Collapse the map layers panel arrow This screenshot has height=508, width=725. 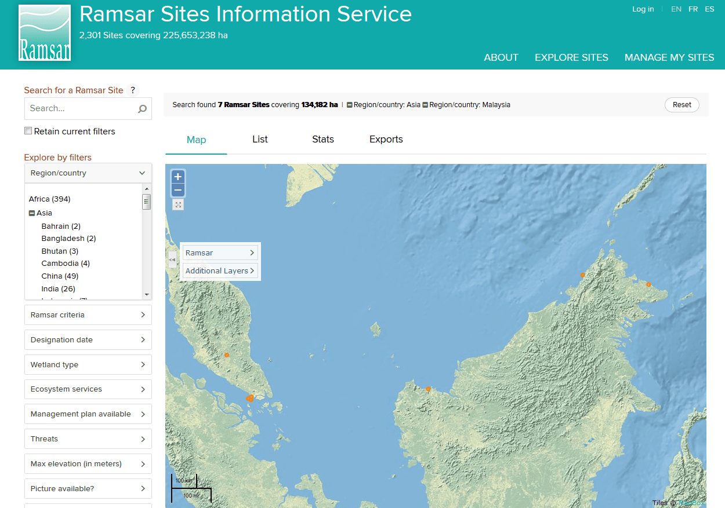coord(172,261)
